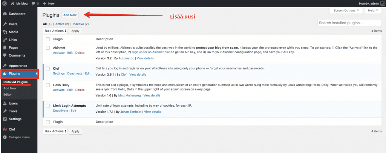Click the Links chain icon
Screen dimensions: 386x153
pyautogui.click(x=5, y=40)
